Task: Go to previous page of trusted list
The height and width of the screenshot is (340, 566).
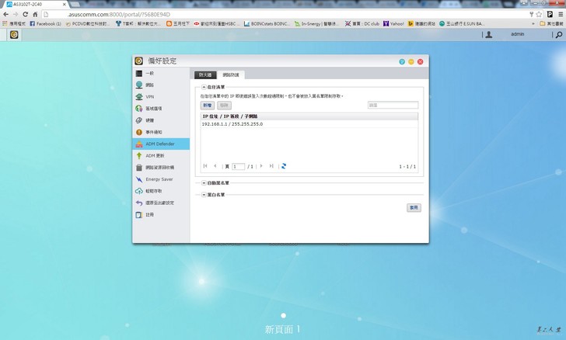Action: 215,166
